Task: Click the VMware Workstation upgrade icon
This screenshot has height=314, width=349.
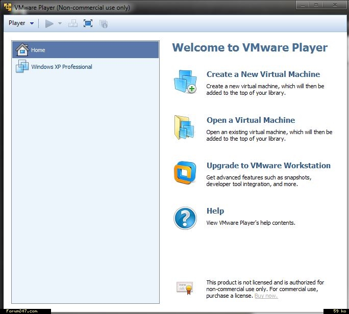Action: [x=185, y=173]
